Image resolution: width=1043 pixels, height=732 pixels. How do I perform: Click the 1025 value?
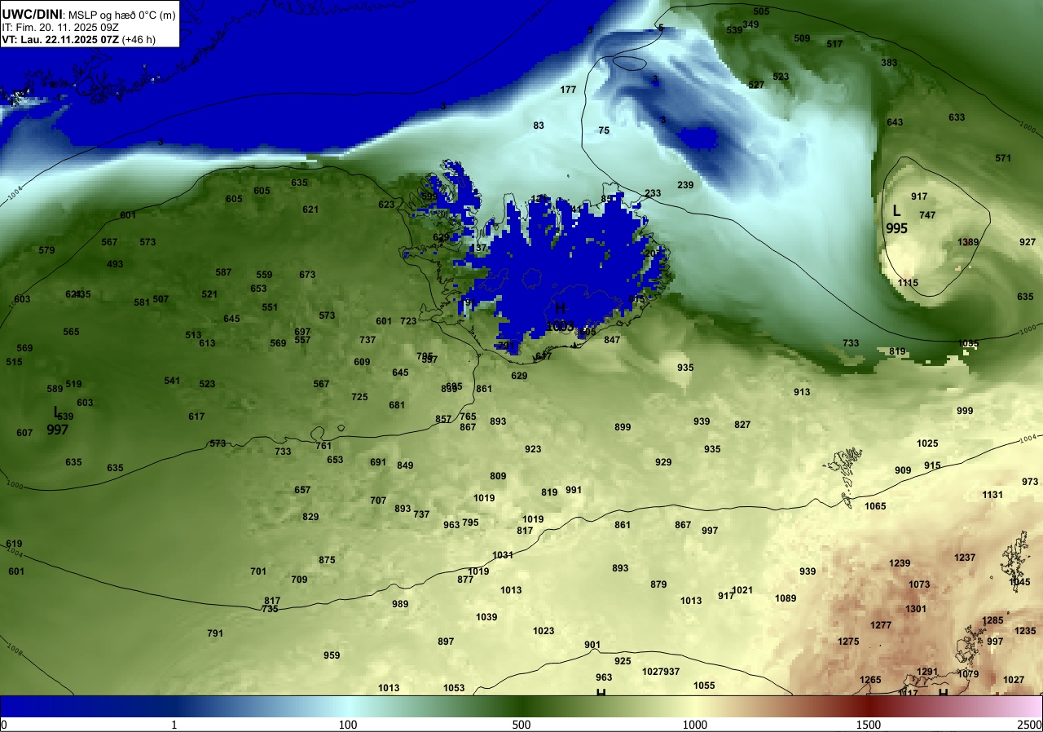927,443
